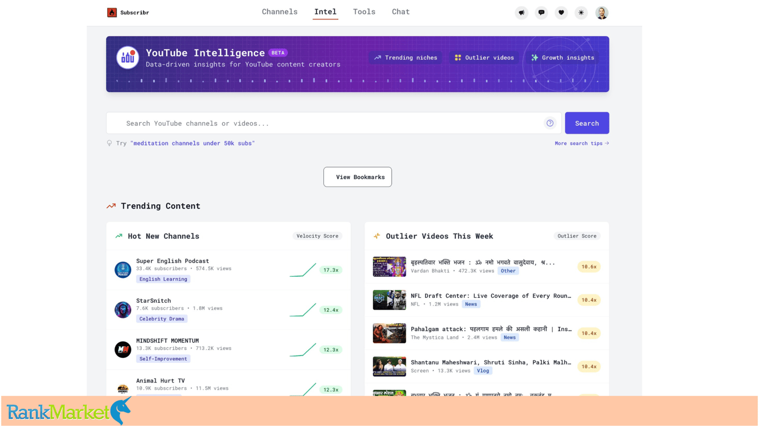Click the Velocity Score badge
Screen dimensions: 759x426
317,236
